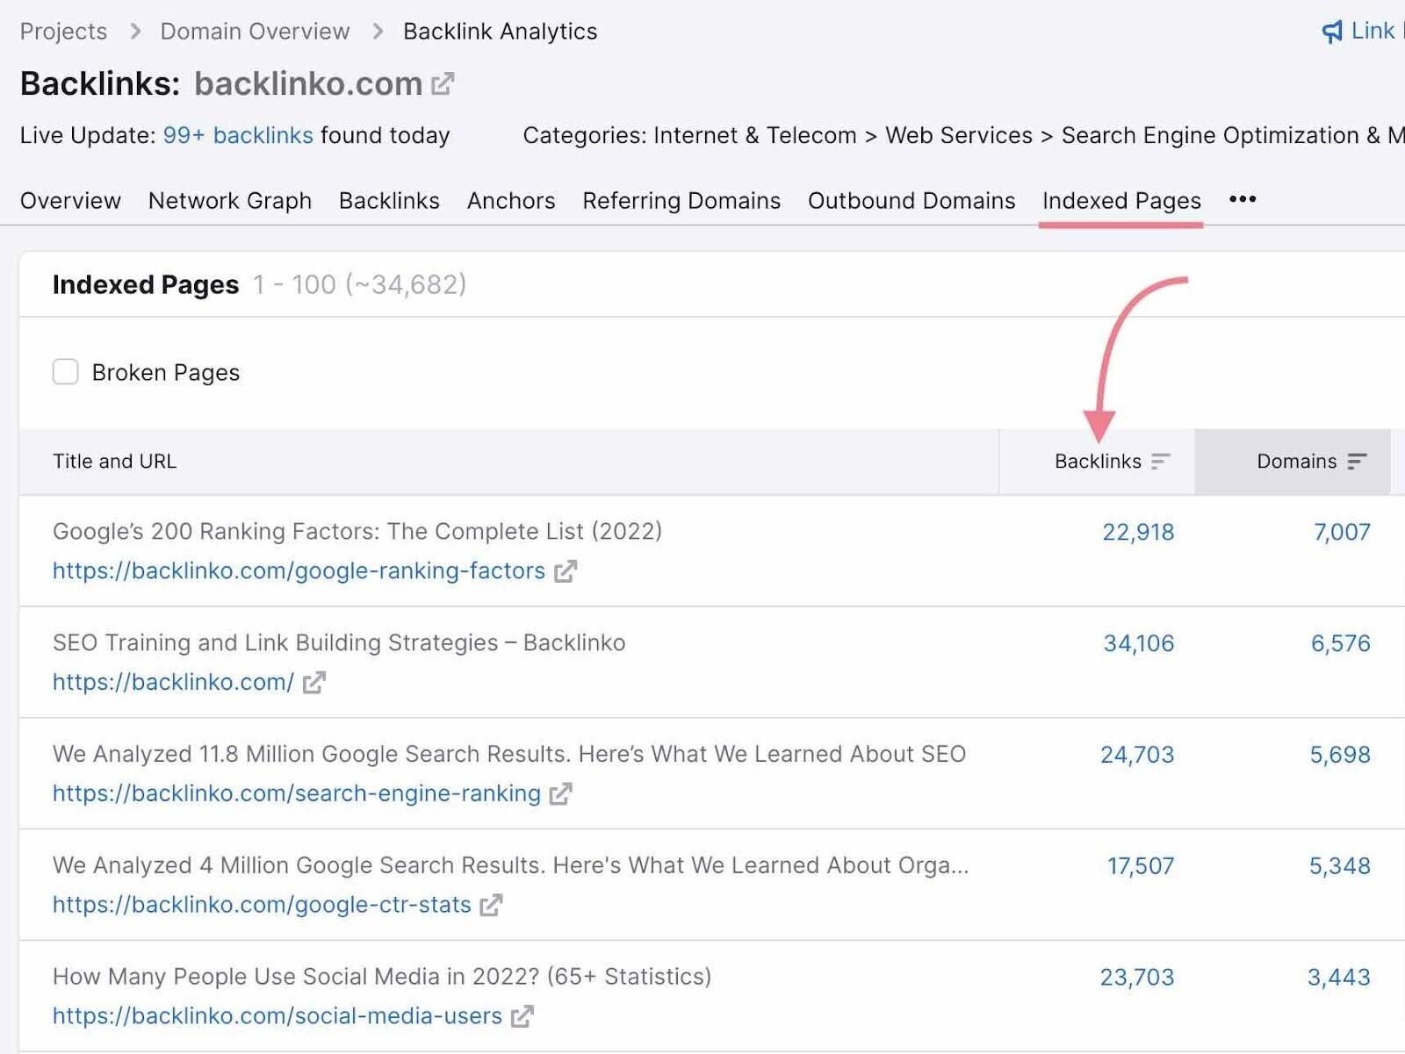This screenshot has height=1054, width=1405.
Task: Open the Anchors tab
Action: pos(511,201)
